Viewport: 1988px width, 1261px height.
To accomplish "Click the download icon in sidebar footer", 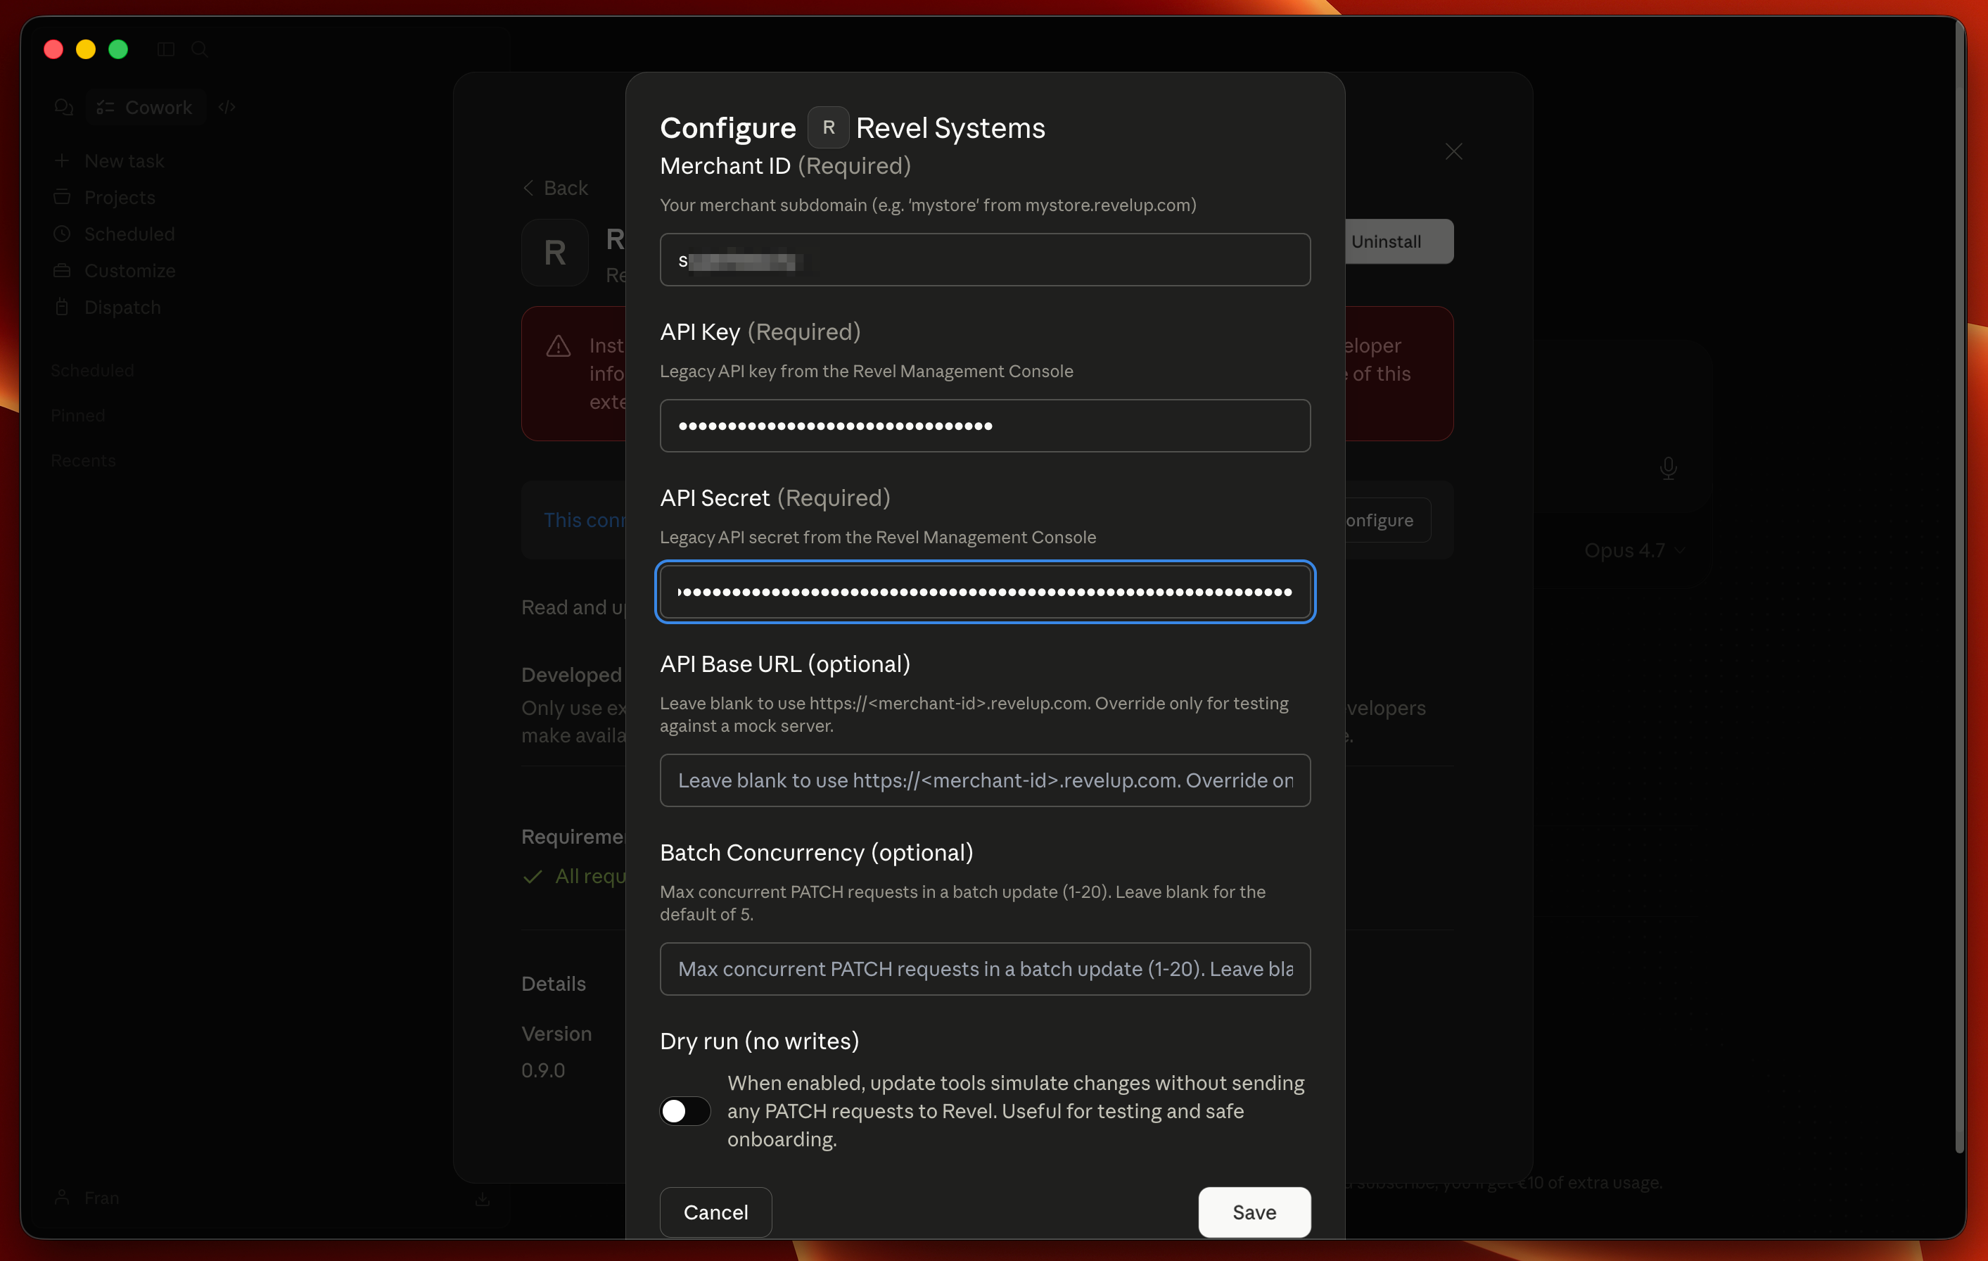I will pyautogui.click(x=483, y=1198).
